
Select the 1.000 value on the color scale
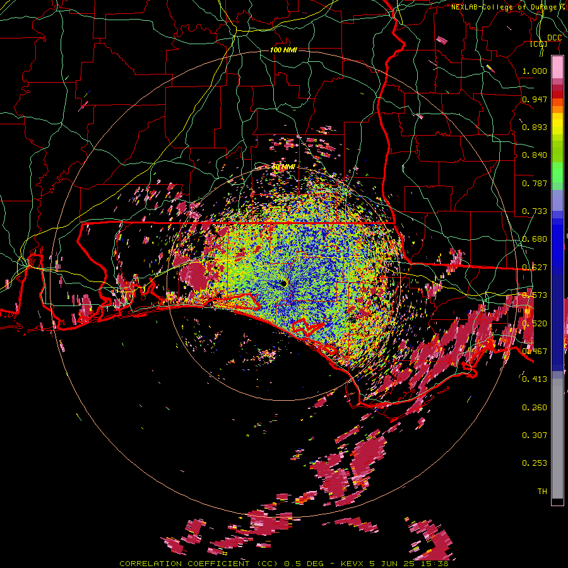click(535, 71)
